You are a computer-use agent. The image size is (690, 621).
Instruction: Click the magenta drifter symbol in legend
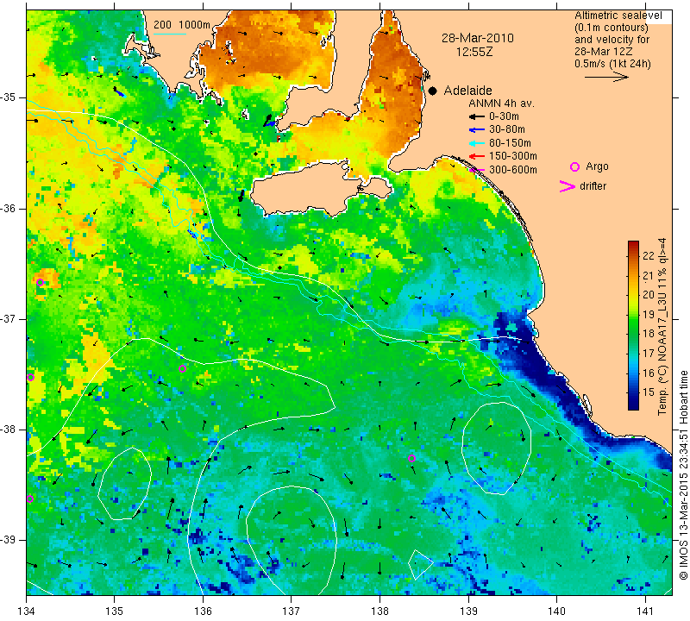[567, 186]
